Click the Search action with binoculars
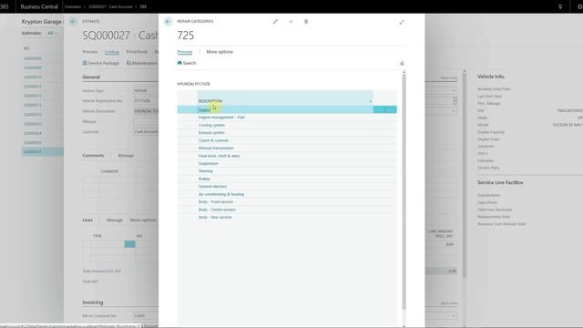Image resolution: width=583 pixels, height=328 pixels. 187,63
